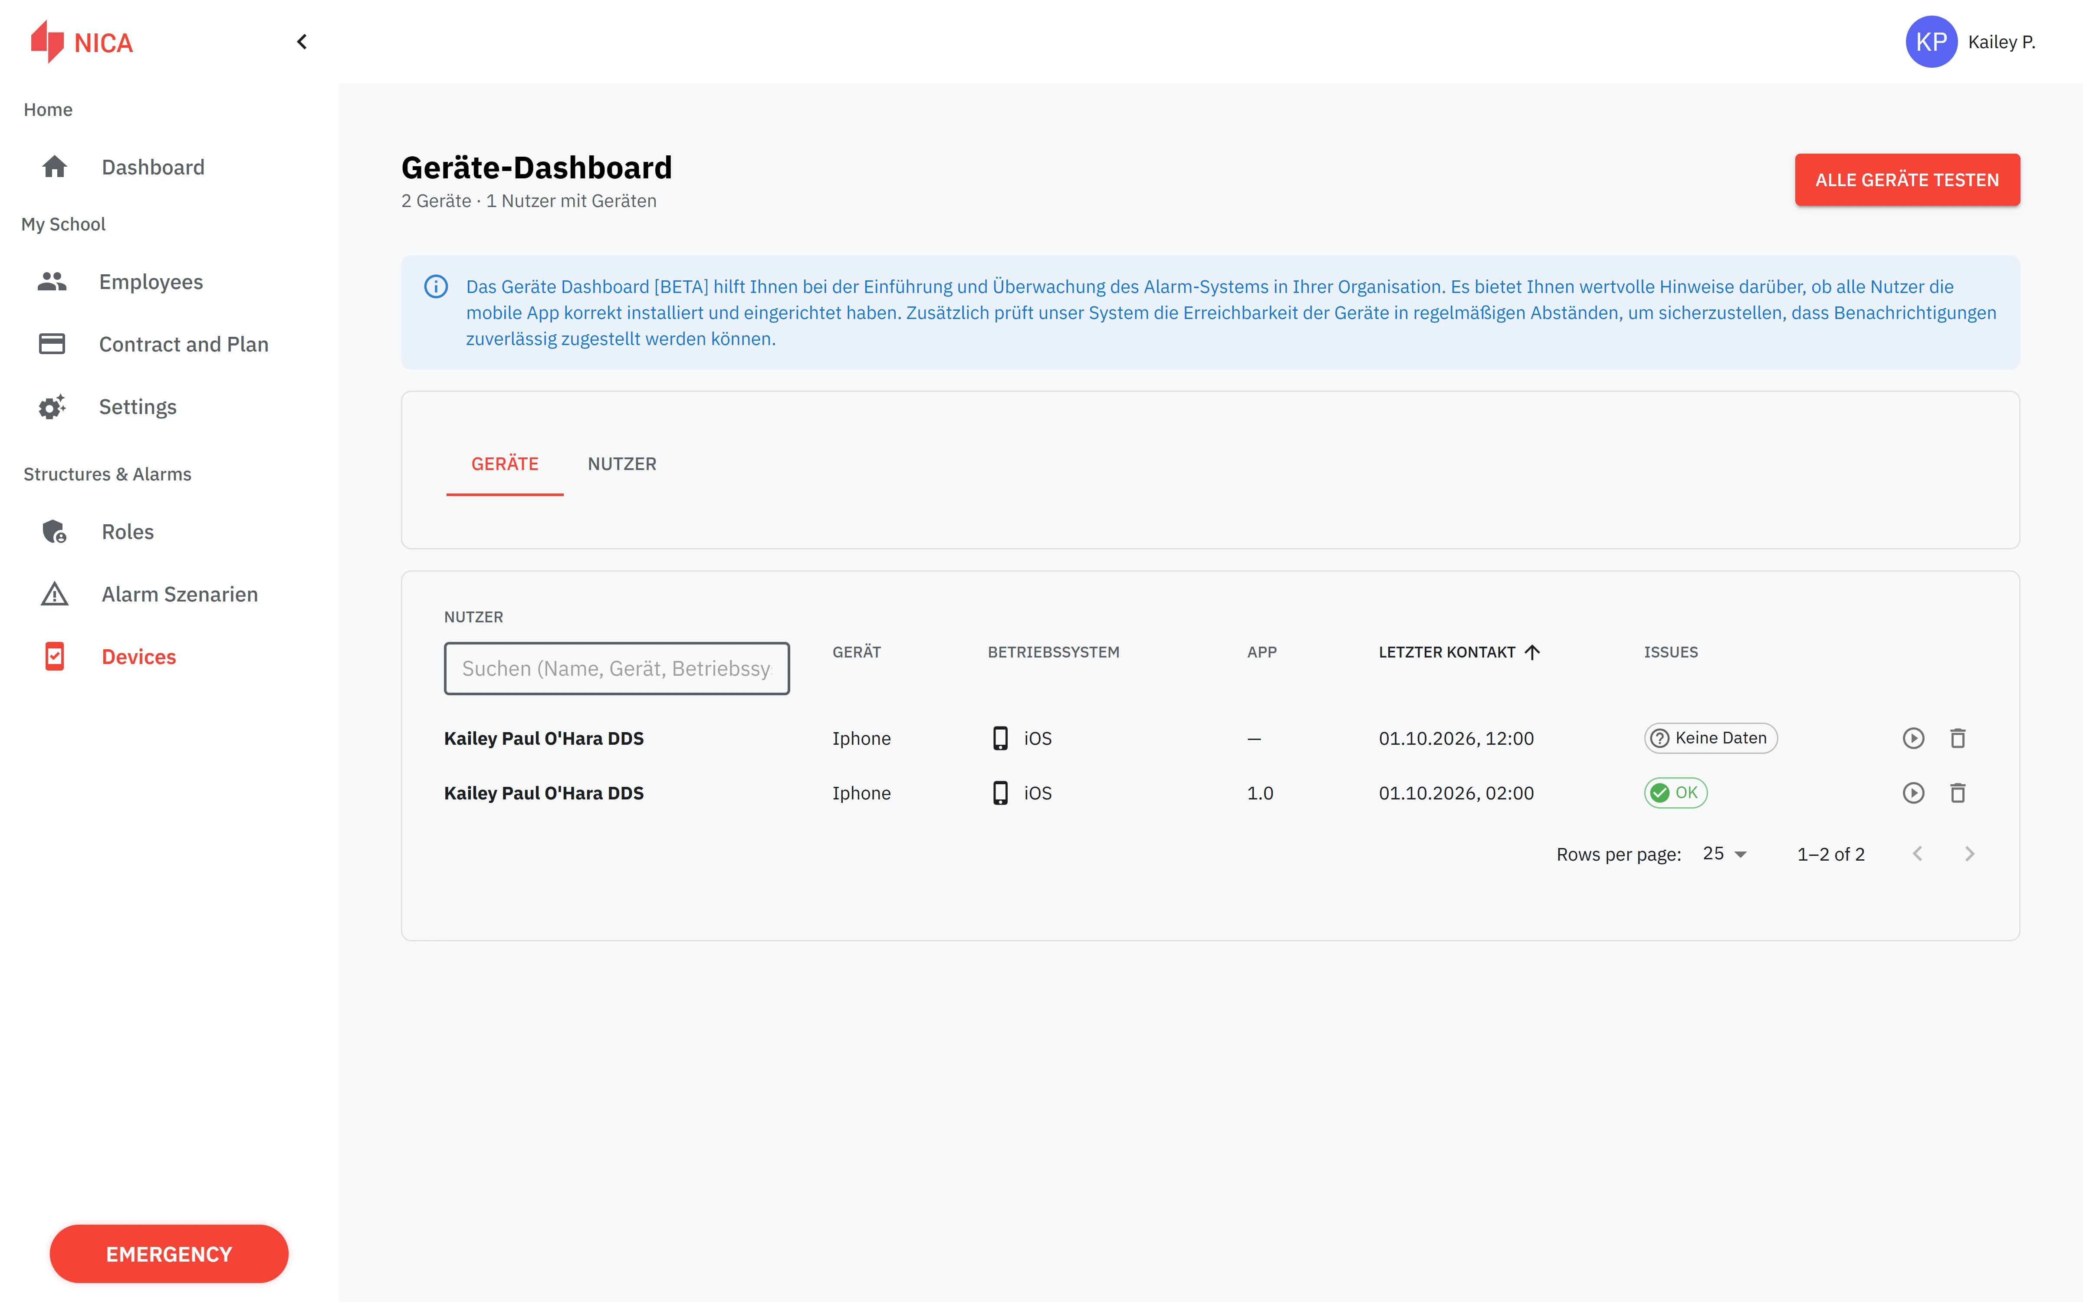Go to the previous table page
The width and height of the screenshot is (2083, 1302).
click(x=1917, y=853)
